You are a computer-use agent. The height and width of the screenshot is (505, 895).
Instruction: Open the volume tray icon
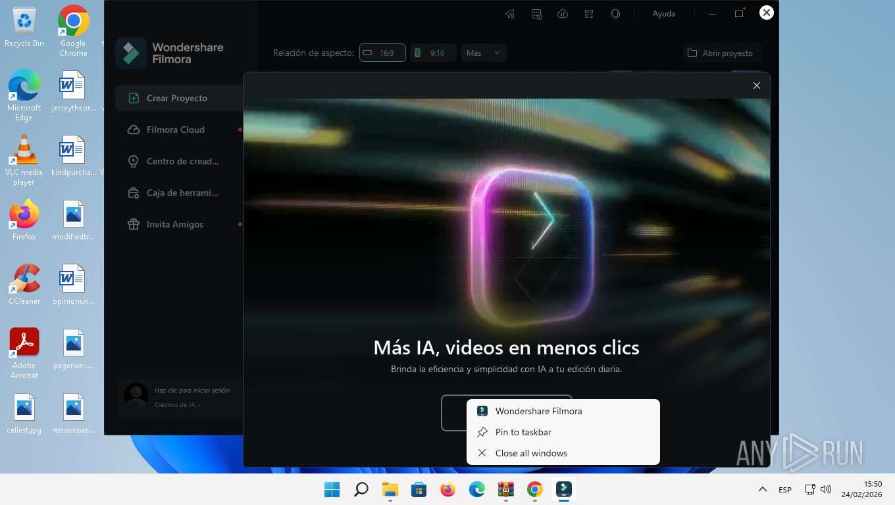point(826,489)
